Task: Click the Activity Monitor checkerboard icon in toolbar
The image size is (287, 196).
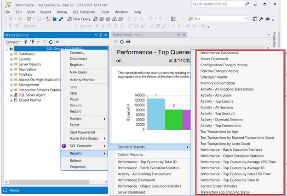Action: (x=173, y=19)
